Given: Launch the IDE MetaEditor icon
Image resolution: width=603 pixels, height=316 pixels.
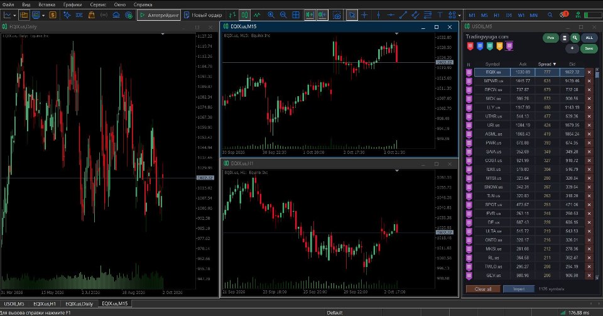Looking at the screenshot, I should (79, 15).
